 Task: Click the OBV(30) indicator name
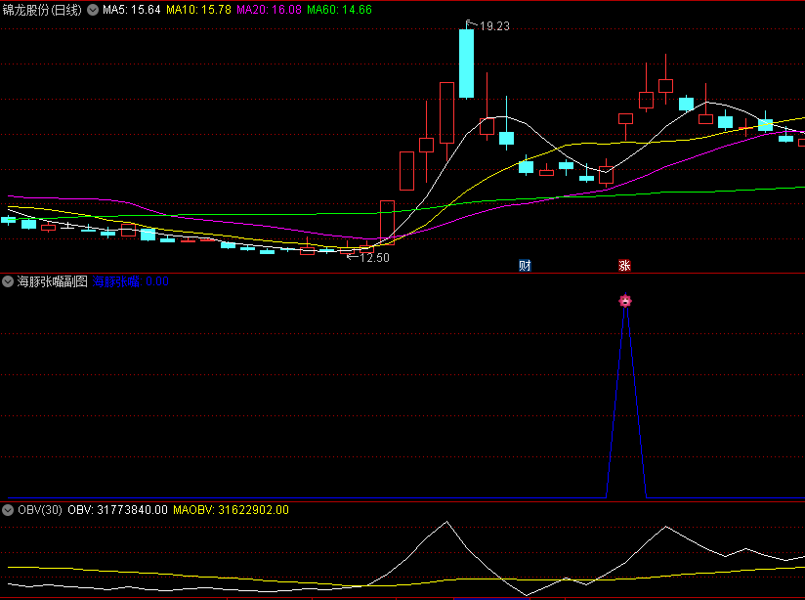tap(40, 510)
